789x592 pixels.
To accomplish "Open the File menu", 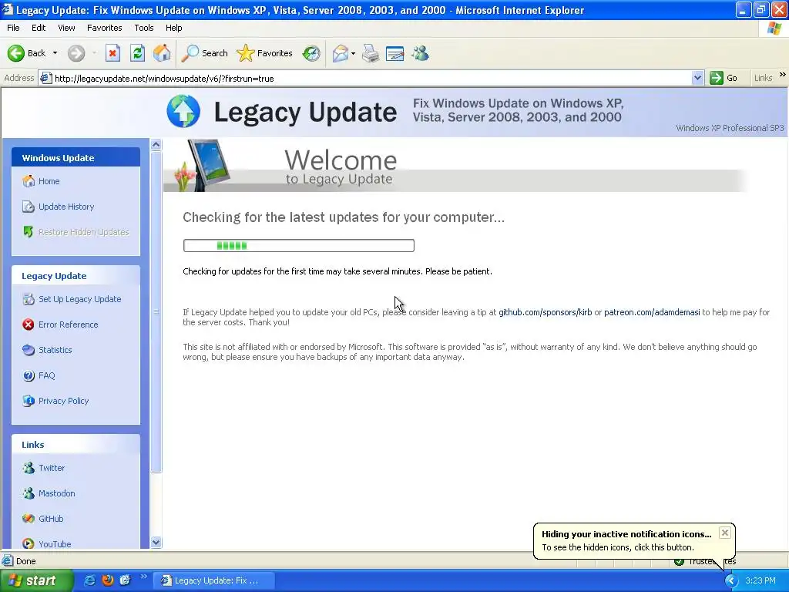I will click(14, 28).
